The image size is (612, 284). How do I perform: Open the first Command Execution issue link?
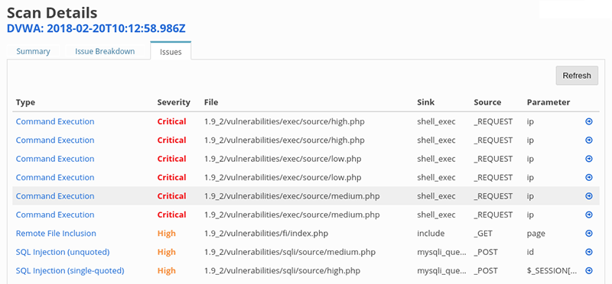click(55, 121)
